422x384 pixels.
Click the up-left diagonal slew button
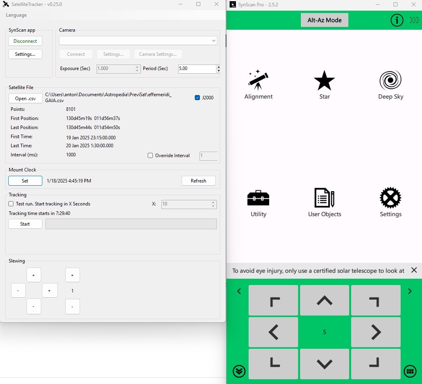click(273, 300)
